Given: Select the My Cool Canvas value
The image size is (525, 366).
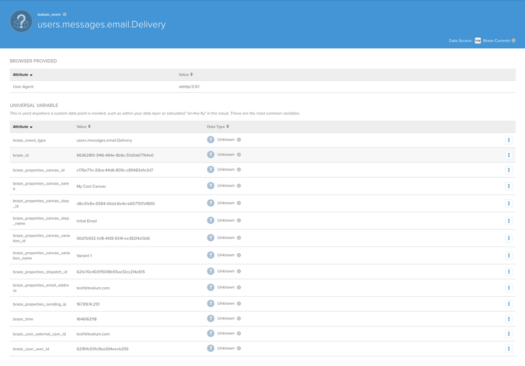Looking at the screenshot, I should pos(91,186).
